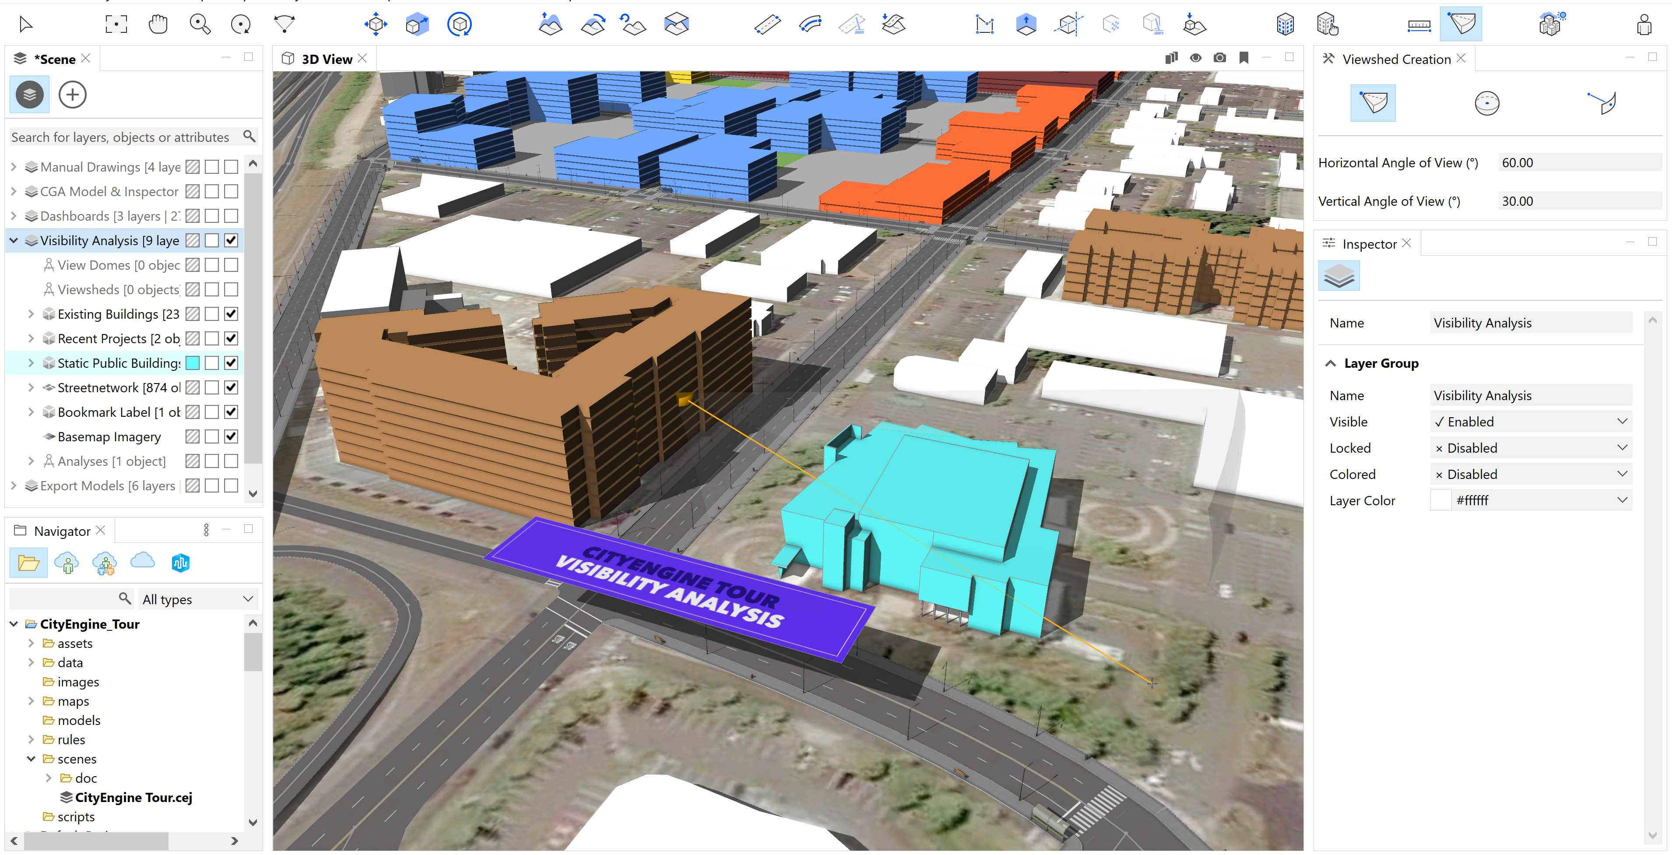Viewport: 1672px width, 855px height.
Task: Collapse the Visibility Analysis layer group
Action: (x=14, y=240)
